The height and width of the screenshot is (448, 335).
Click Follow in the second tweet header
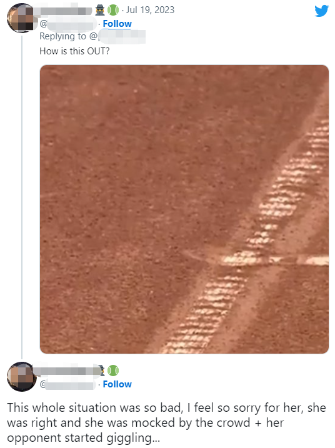coord(117,384)
